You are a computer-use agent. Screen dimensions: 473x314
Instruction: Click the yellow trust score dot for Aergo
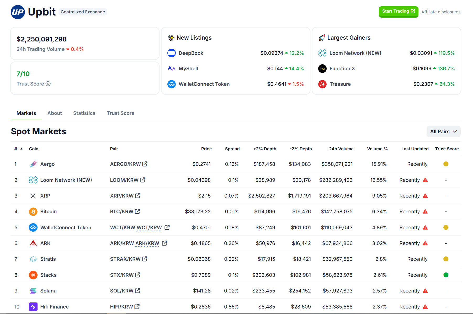pos(446,164)
